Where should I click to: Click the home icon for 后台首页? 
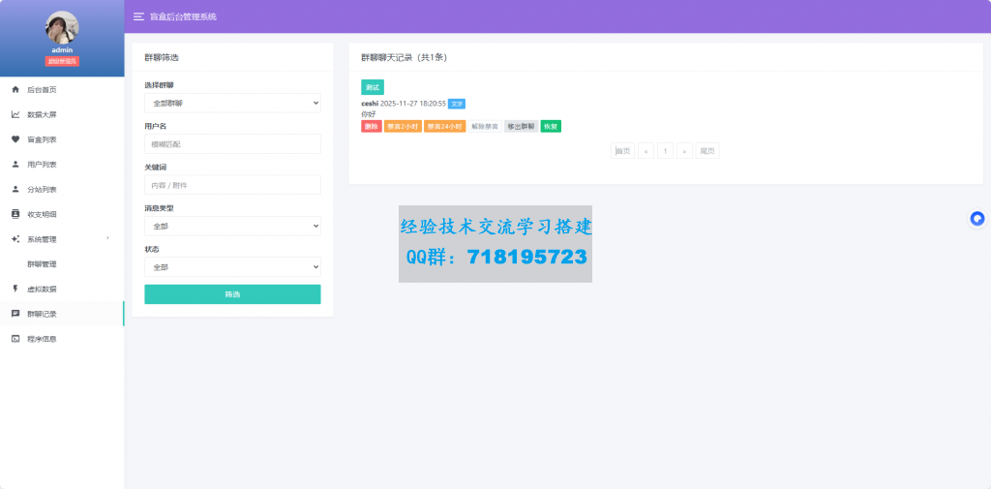click(15, 89)
